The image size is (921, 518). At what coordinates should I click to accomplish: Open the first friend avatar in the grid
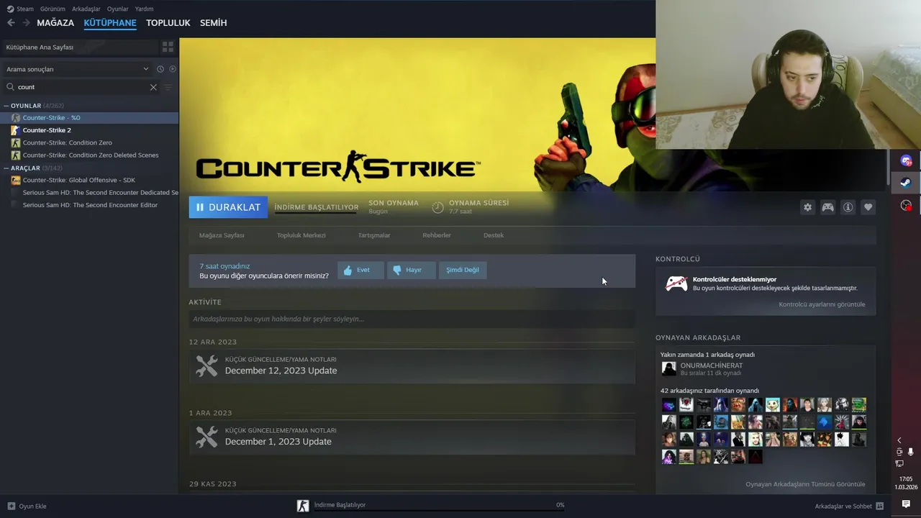click(669, 404)
